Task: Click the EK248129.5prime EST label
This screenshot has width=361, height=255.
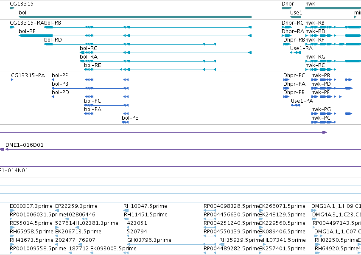Action: click(x=282, y=215)
